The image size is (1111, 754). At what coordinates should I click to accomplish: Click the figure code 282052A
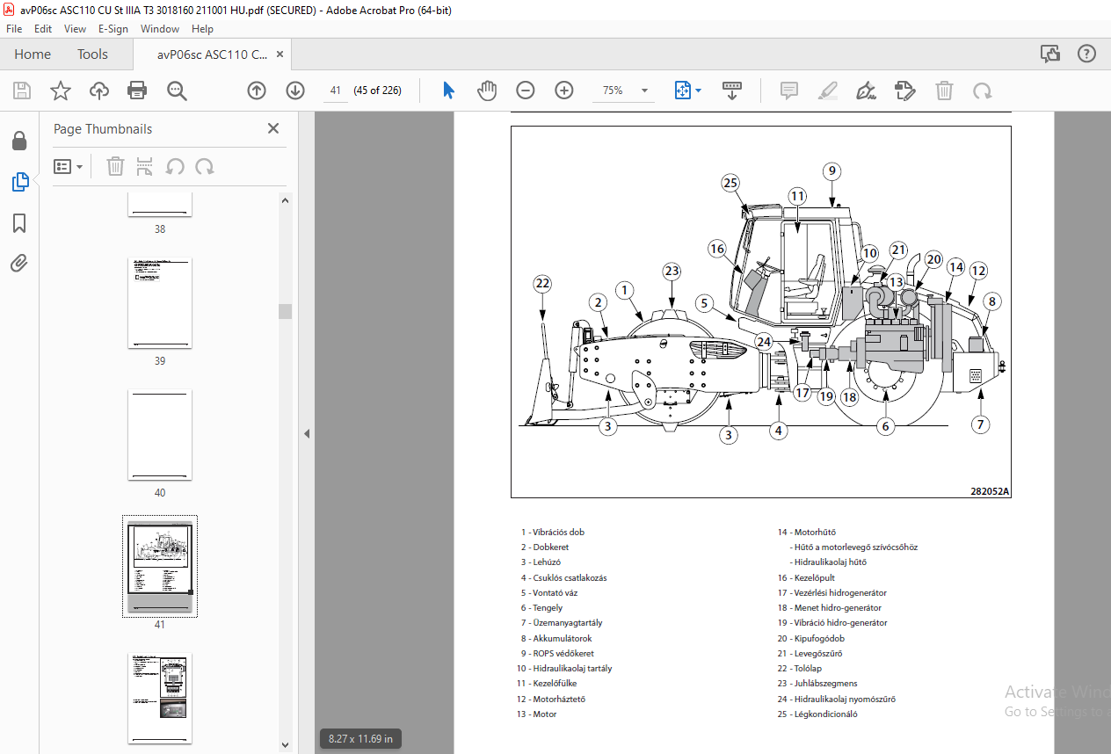tap(990, 491)
